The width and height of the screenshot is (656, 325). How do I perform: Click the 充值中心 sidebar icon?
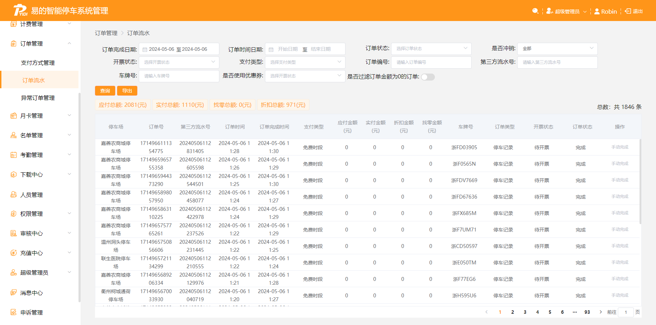click(14, 253)
